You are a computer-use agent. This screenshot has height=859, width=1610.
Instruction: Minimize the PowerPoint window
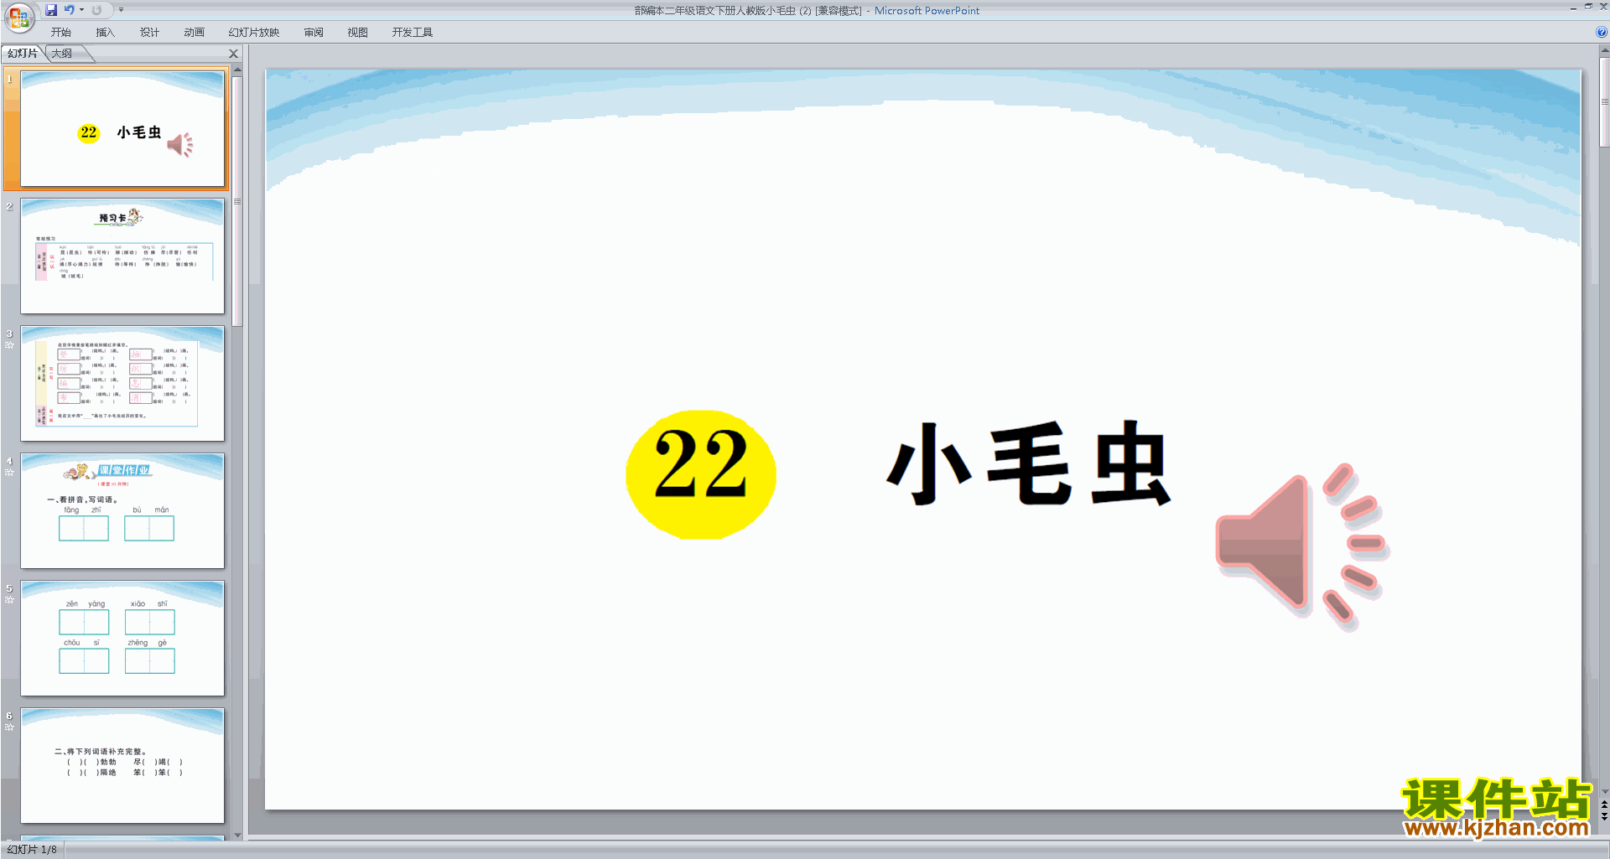(x=1573, y=8)
